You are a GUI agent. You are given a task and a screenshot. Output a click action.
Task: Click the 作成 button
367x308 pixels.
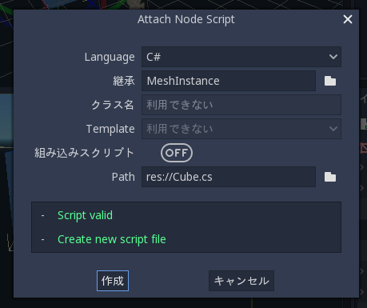coord(113,281)
